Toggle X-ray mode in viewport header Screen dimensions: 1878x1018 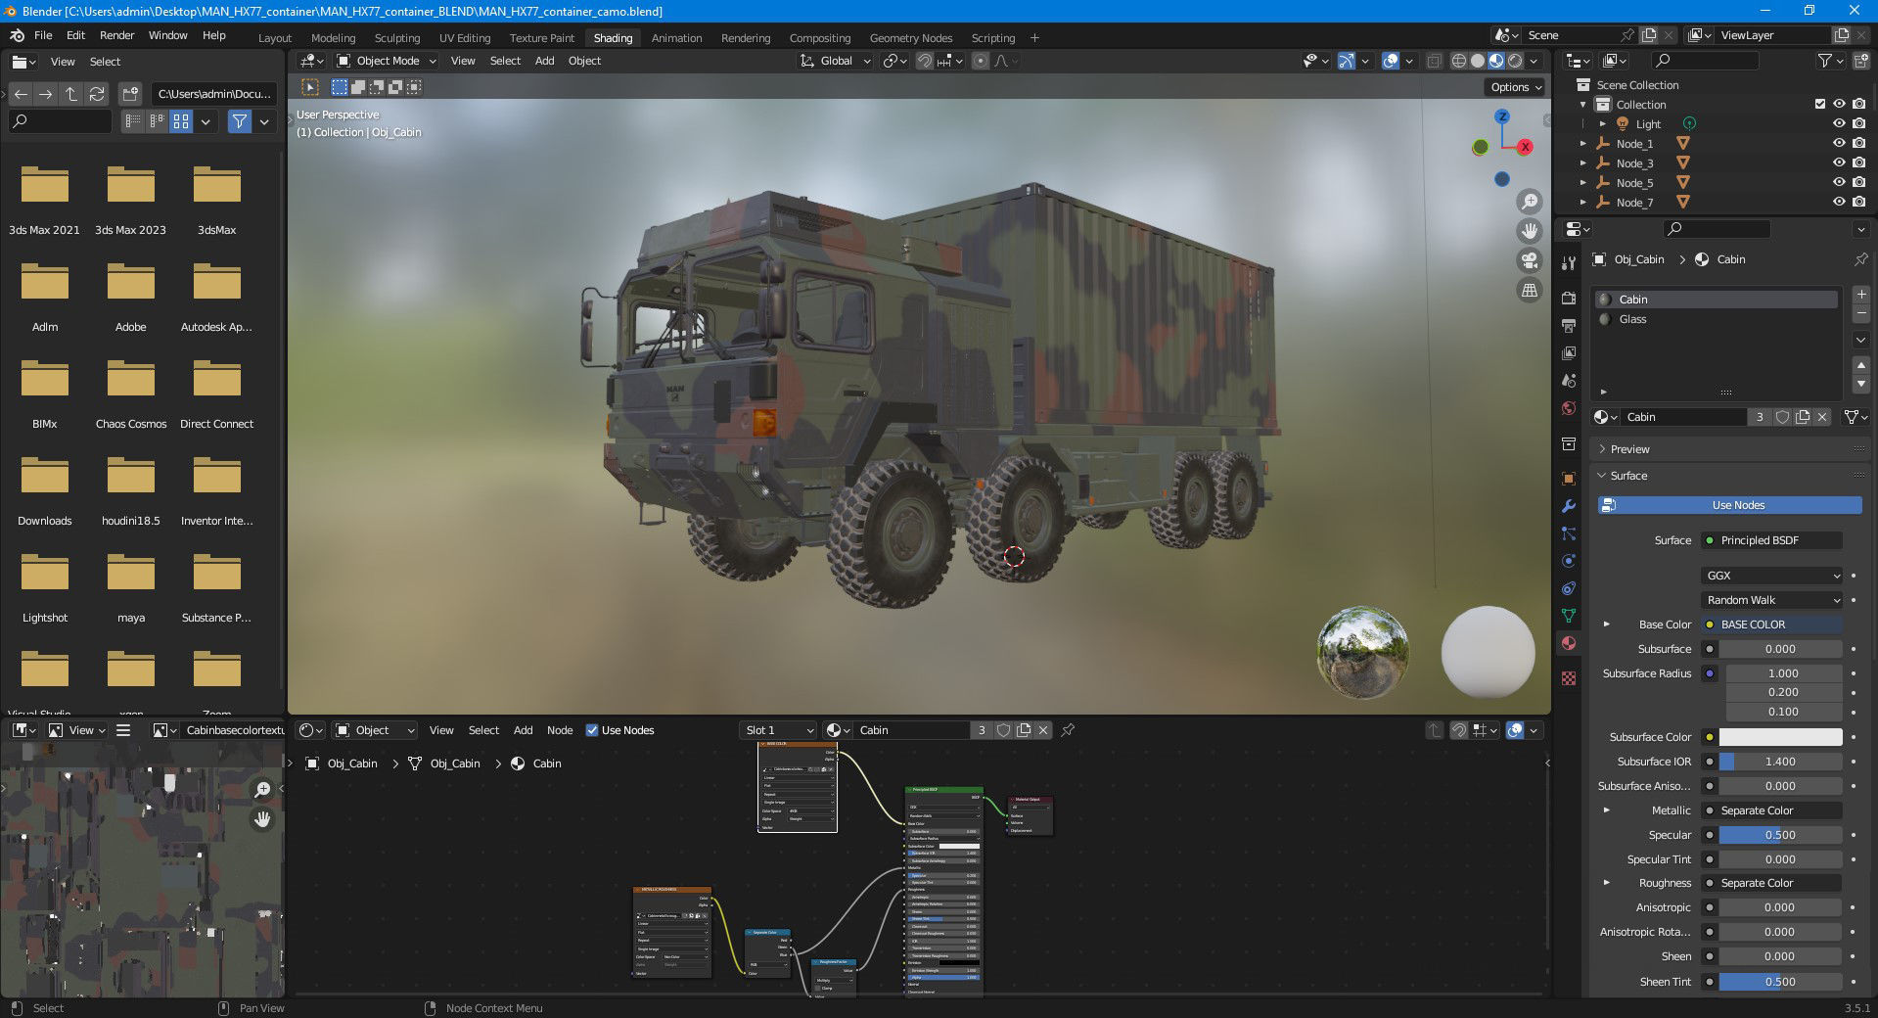(x=1434, y=61)
